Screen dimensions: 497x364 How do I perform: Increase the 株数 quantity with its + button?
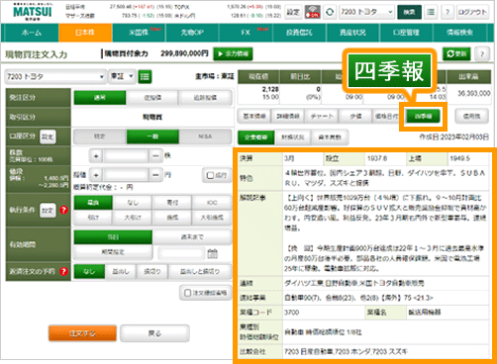click(x=96, y=155)
